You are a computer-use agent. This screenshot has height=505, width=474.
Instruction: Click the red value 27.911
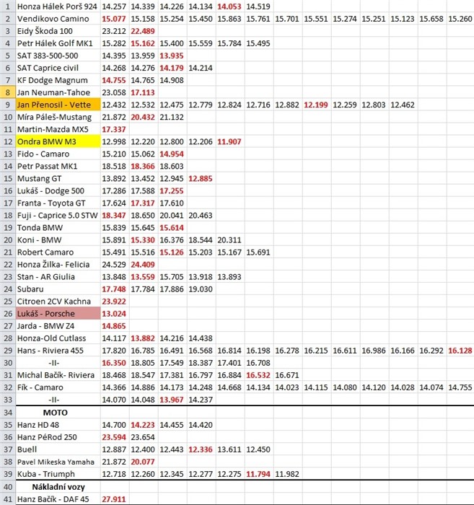coord(114,499)
